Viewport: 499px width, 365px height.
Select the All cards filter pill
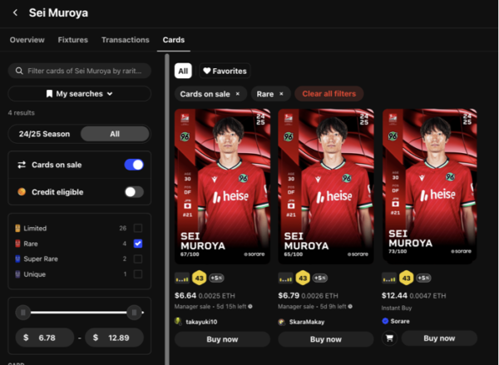[183, 71]
